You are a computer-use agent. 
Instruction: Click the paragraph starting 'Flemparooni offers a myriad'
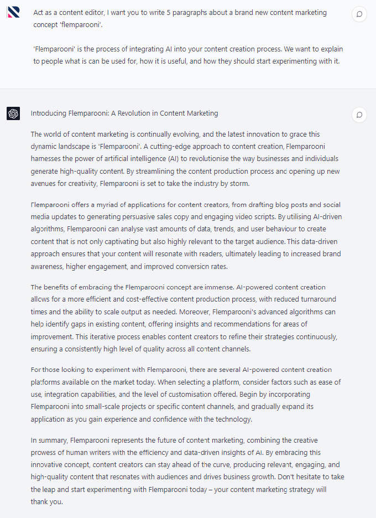point(186,235)
